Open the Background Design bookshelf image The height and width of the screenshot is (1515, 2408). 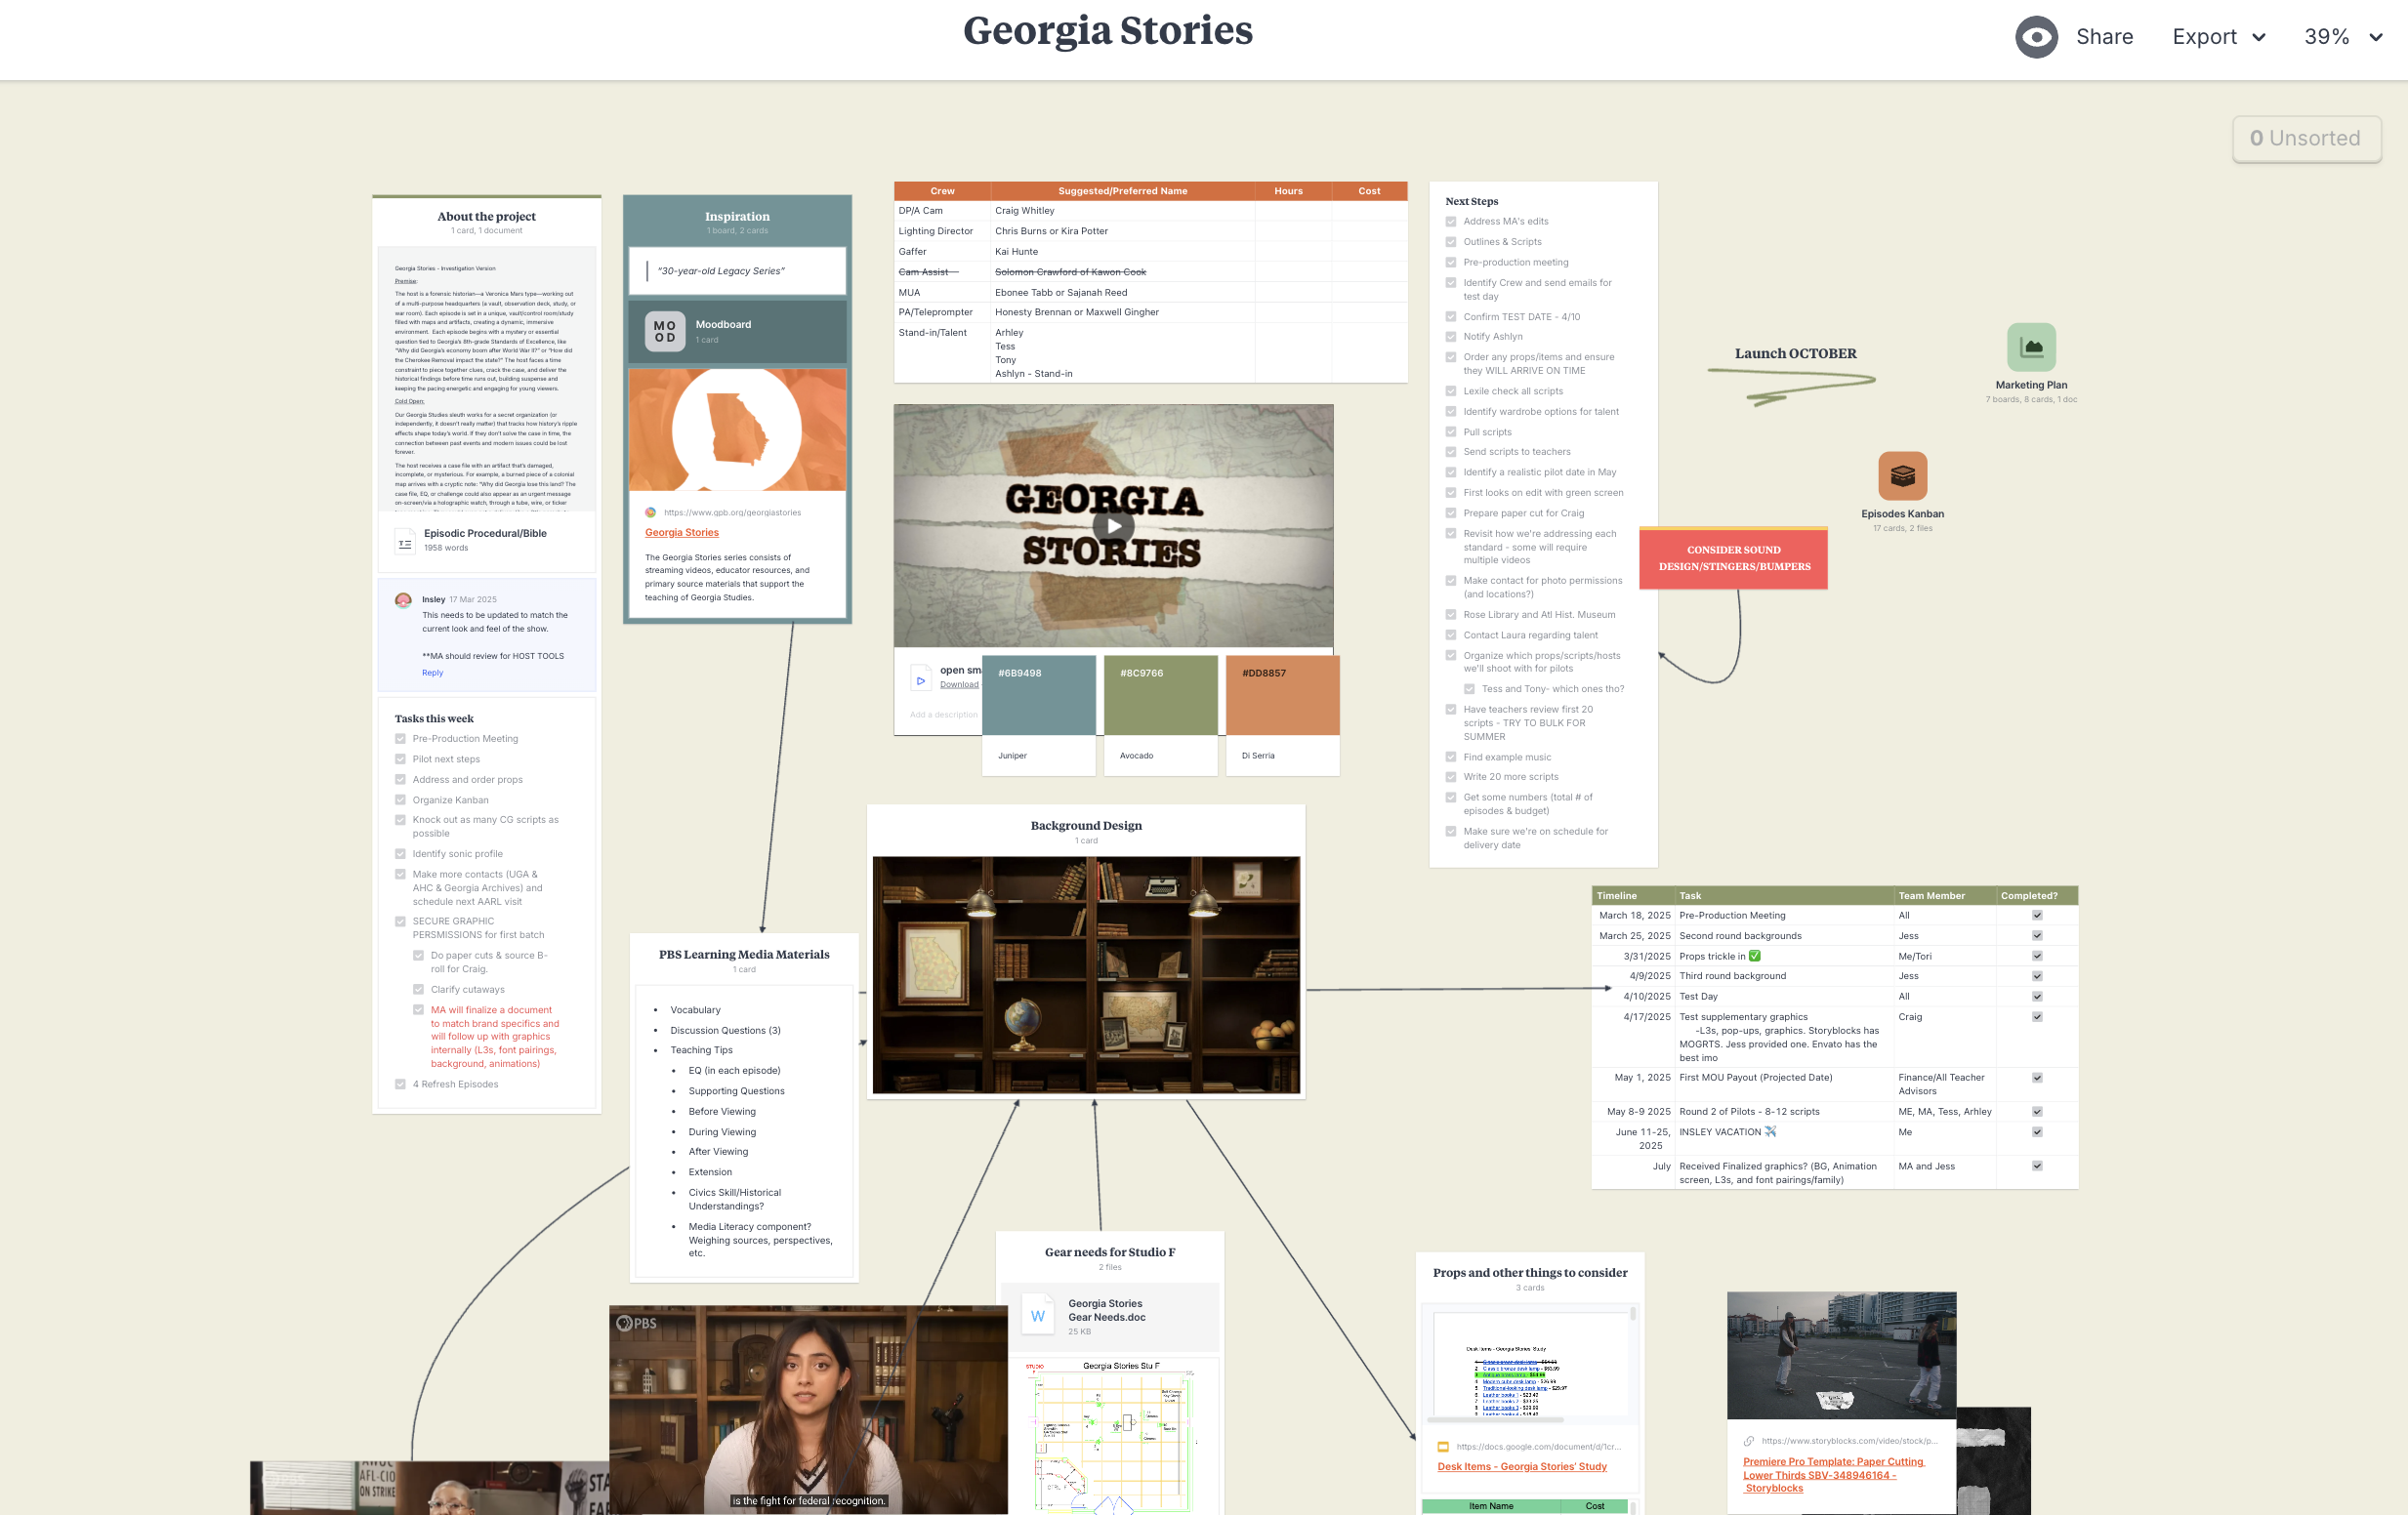click(x=1086, y=974)
